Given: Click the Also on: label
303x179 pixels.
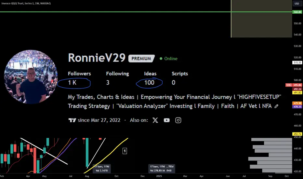Looking at the screenshot, I should point(139,120).
